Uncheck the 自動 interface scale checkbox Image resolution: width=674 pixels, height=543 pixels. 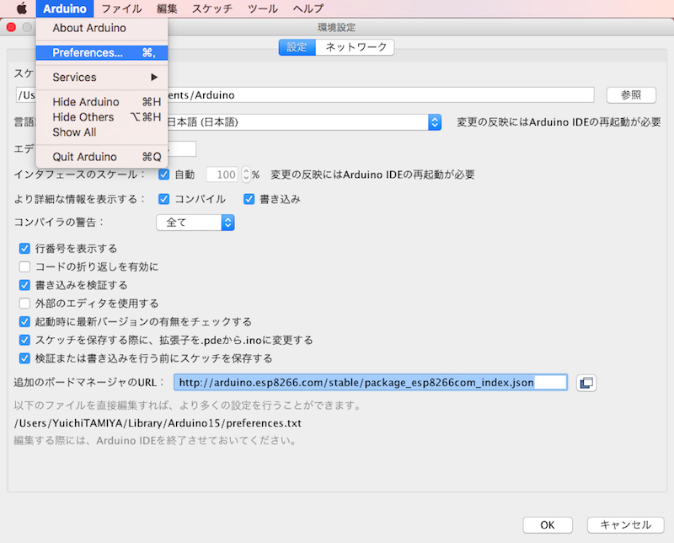click(x=163, y=175)
